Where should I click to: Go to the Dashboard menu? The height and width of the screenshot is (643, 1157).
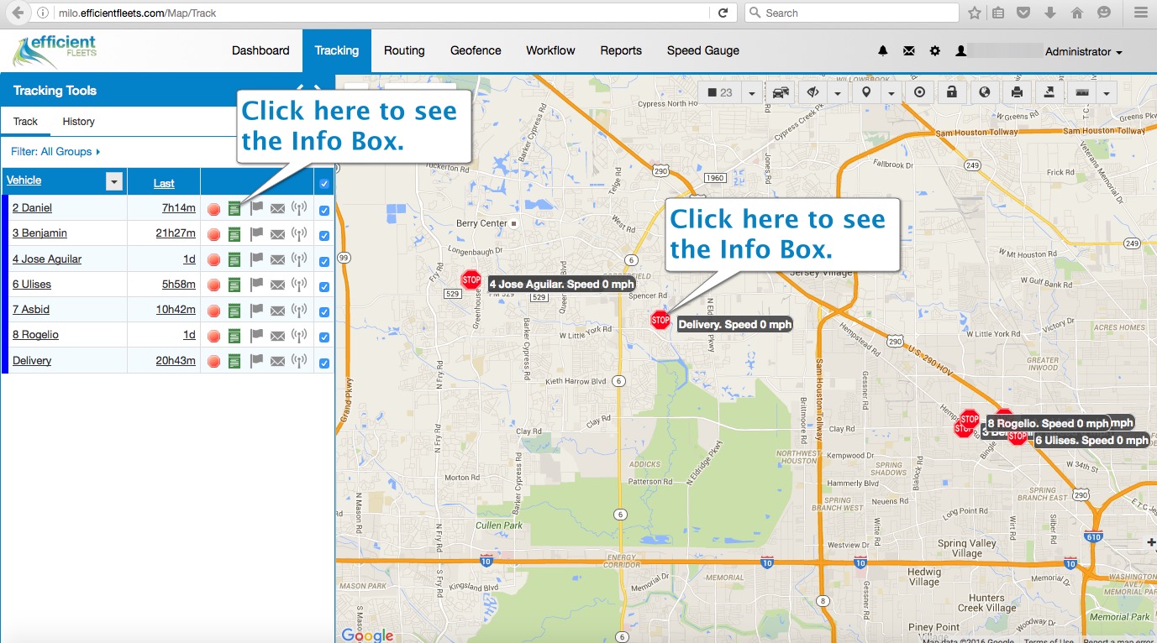[x=260, y=50]
